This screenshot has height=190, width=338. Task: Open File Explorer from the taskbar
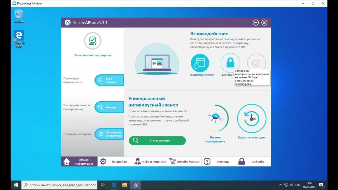pyautogui.click(x=125, y=185)
